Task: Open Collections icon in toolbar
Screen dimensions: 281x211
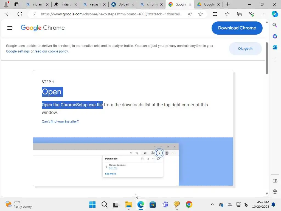Action: pyautogui.click(x=239, y=14)
